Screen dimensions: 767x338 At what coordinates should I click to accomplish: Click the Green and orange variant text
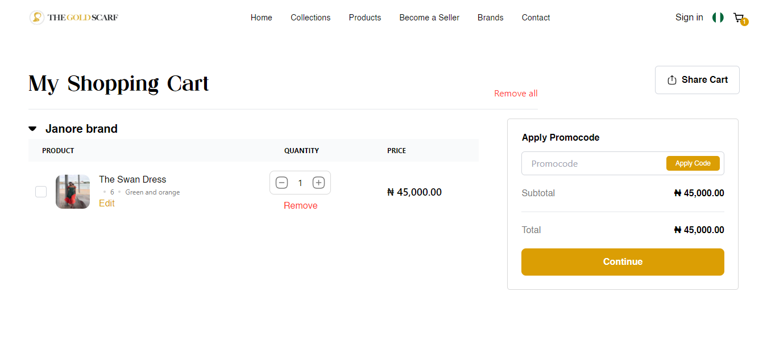tap(152, 192)
